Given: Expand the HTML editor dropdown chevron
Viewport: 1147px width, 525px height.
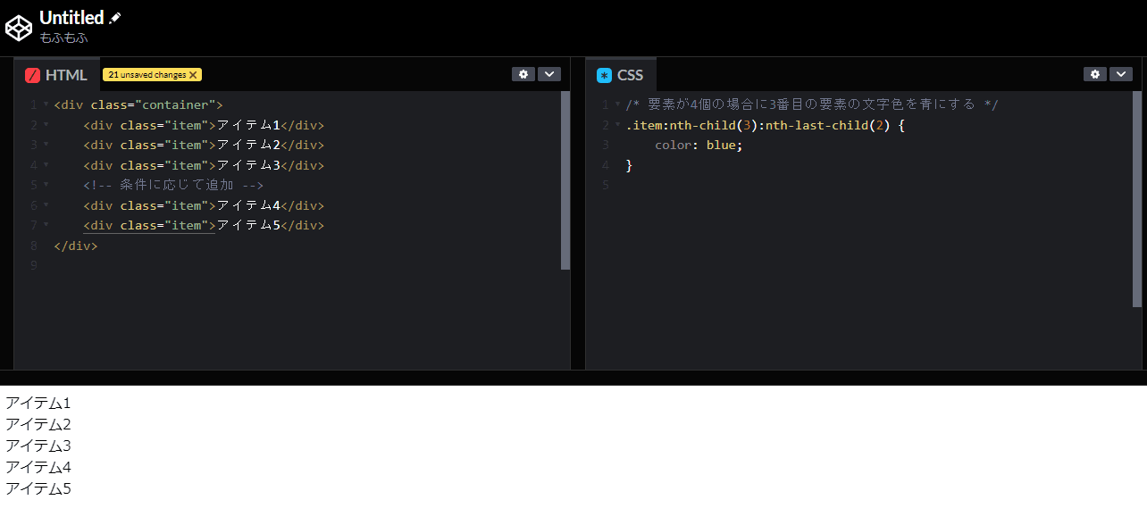Looking at the screenshot, I should click(548, 74).
